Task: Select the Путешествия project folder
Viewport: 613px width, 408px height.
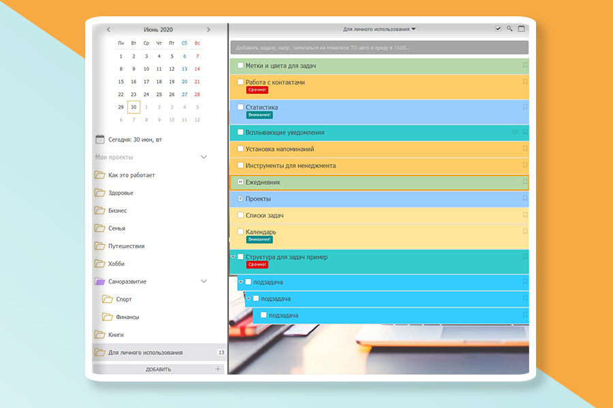Action: [126, 246]
